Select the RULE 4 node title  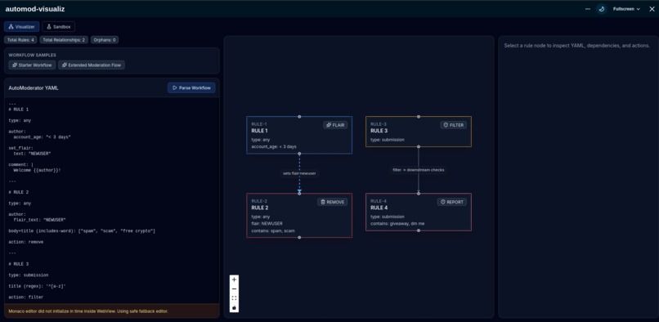click(379, 208)
